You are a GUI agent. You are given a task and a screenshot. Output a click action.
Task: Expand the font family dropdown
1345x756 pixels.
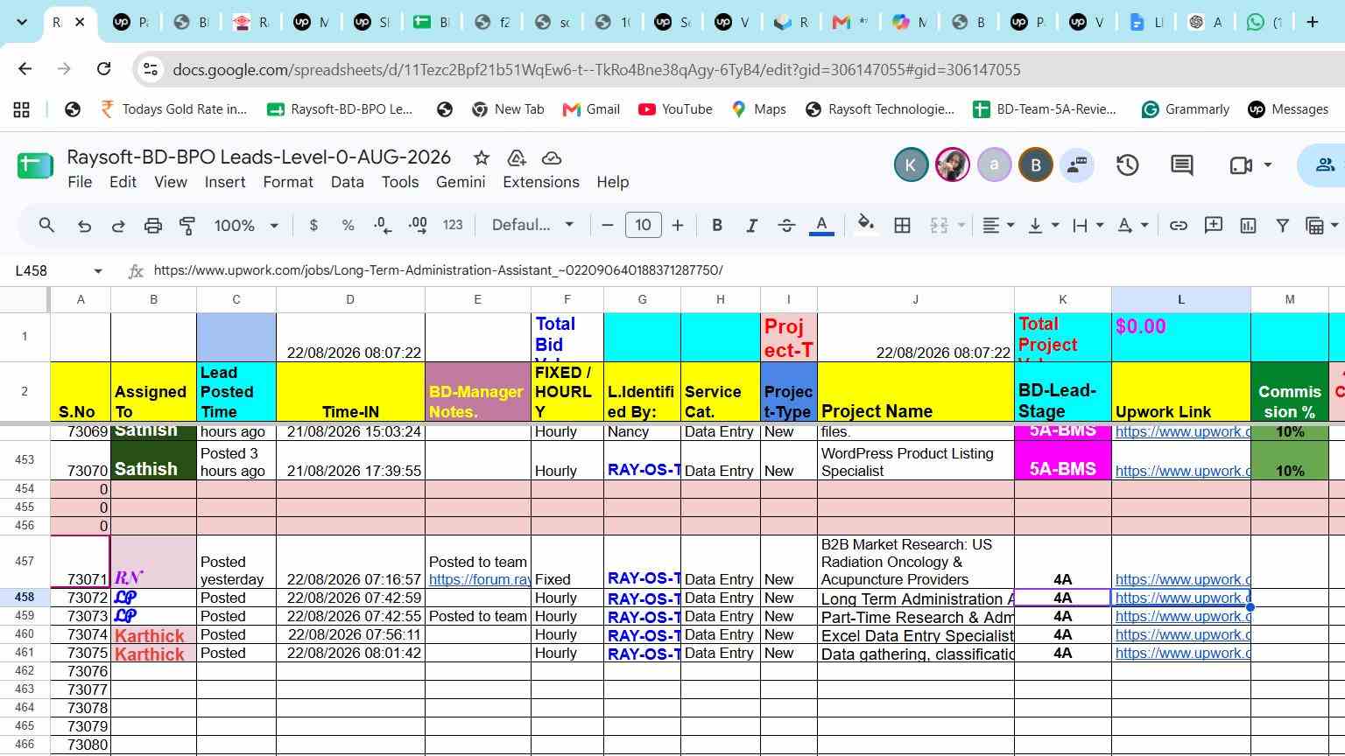point(532,226)
